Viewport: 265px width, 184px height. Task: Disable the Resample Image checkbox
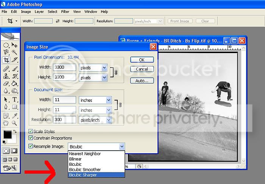[x=31, y=146]
